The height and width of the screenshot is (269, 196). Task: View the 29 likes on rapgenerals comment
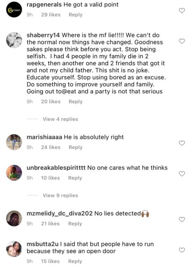[x=51, y=15]
